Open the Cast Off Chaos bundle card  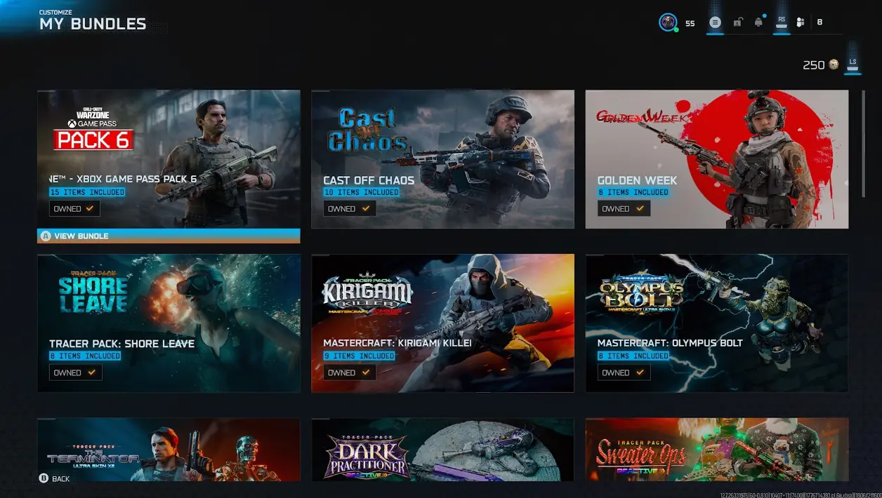[x=442, y=159]
